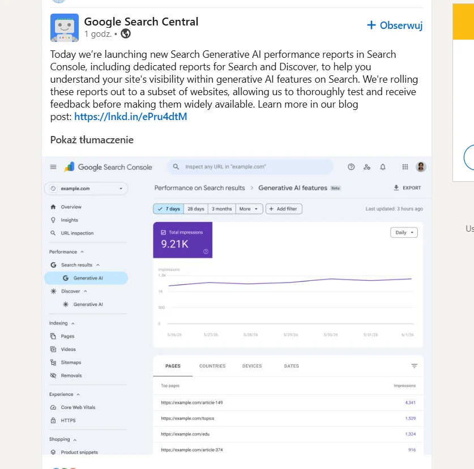Image resolution: width=474 pixels, height=469 pixels.
Task: Collapse the Performance section chevron
Action: [82, 252]
